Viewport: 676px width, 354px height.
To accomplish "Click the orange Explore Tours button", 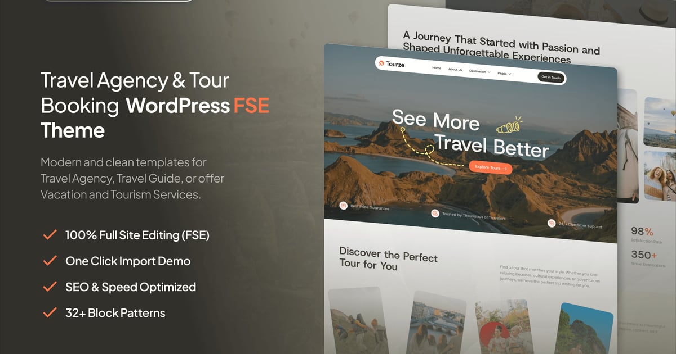I will click(490, 167).
